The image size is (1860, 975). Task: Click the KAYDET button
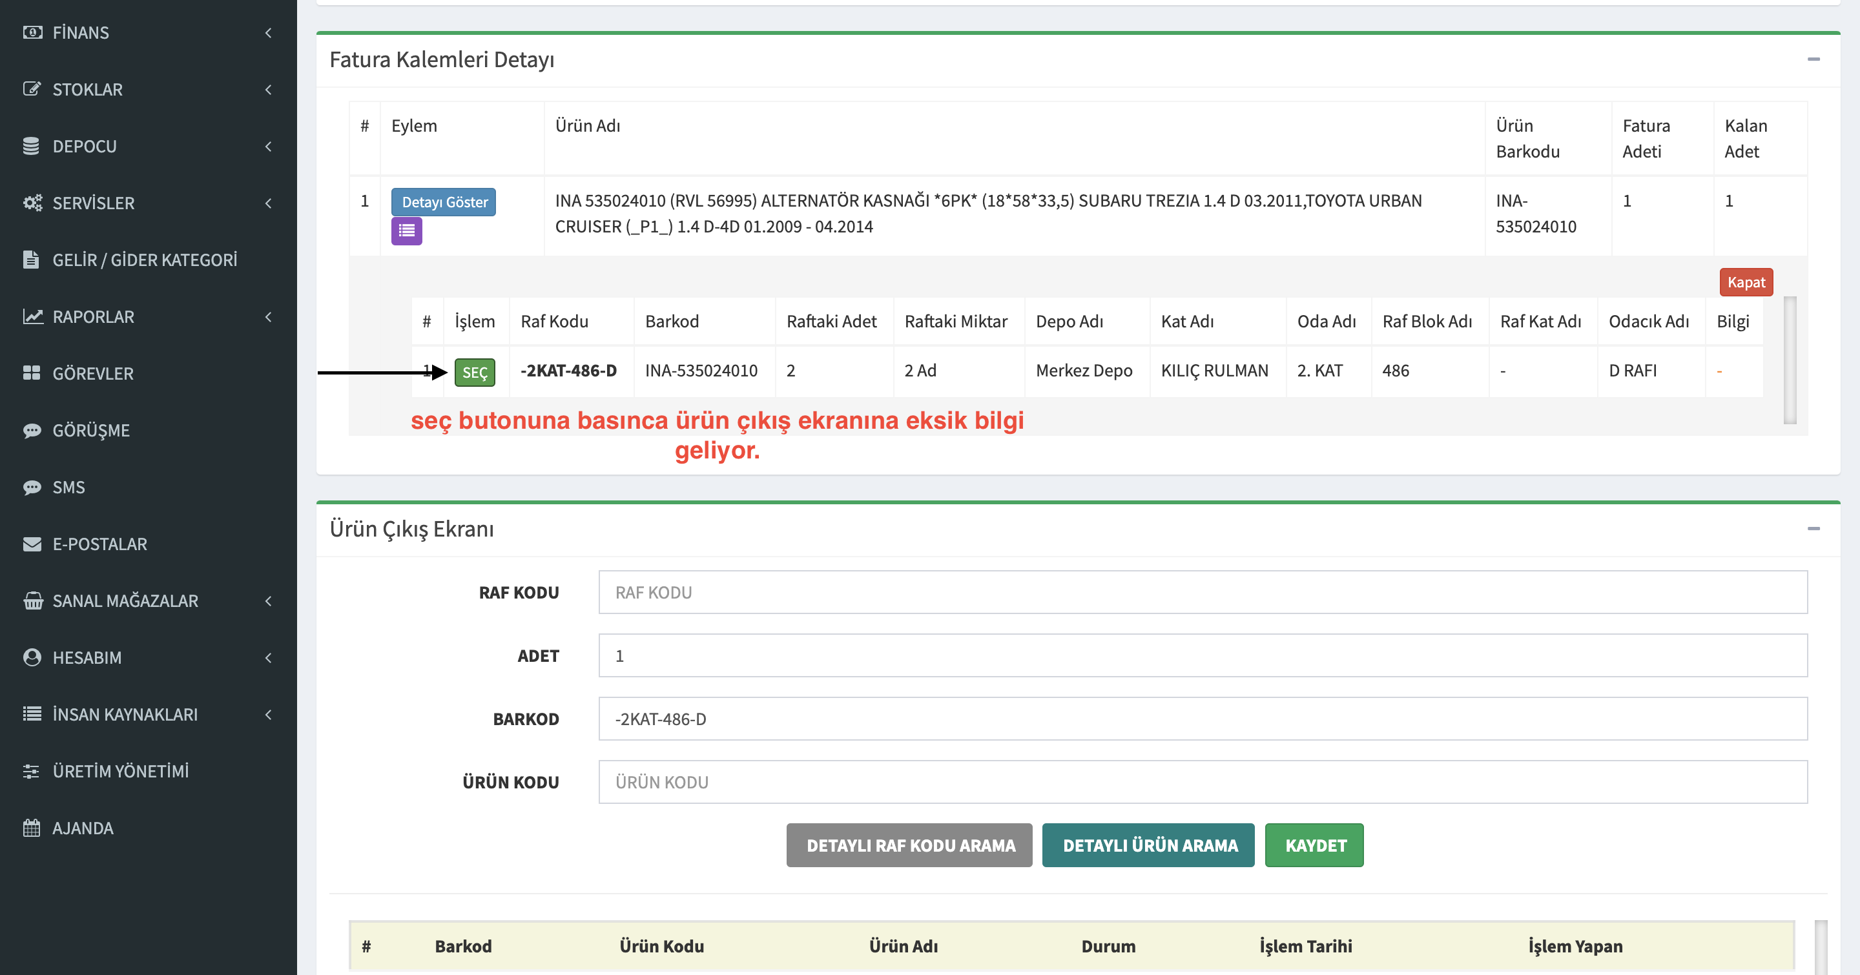[x=1314, y=845]
